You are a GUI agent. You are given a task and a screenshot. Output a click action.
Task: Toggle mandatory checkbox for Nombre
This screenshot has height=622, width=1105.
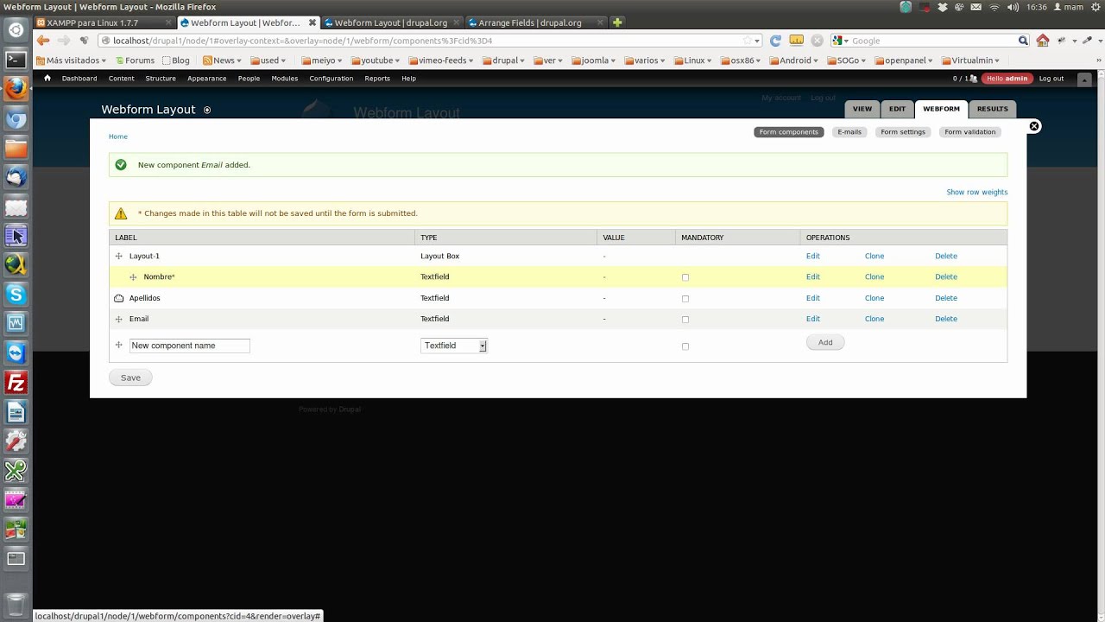click(685, 277)
